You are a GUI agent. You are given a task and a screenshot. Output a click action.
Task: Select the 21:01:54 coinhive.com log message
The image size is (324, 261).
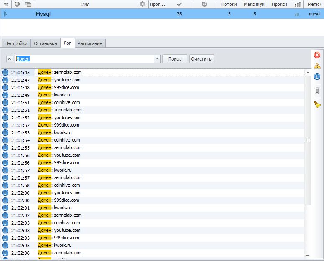[59, 140]
